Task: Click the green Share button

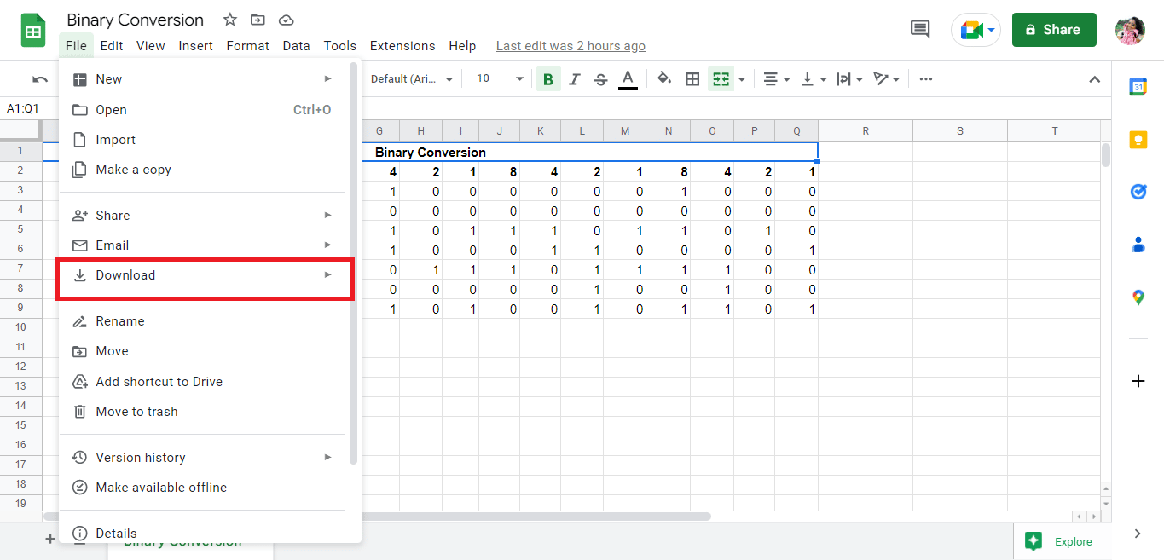Action: (x=1054, y=30)
